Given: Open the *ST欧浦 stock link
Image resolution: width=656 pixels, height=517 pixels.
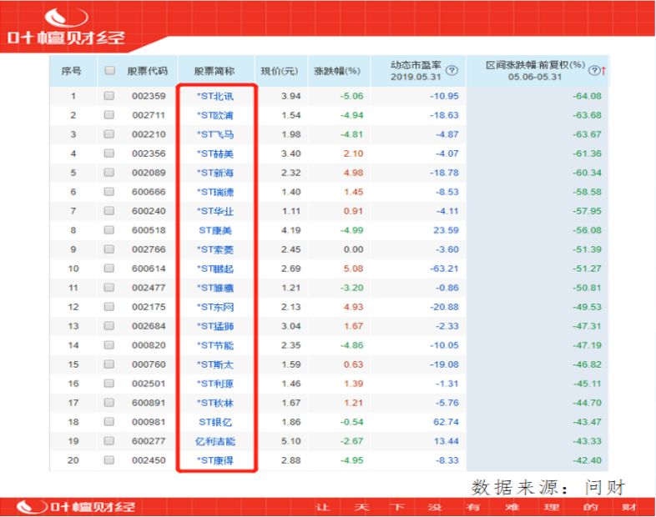Looking at the screenshot, I should click(x=215, y=115).
